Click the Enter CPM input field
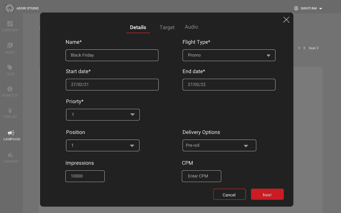Image resolution: width=341 pixels, height=213 pixels. coord(201,176)
